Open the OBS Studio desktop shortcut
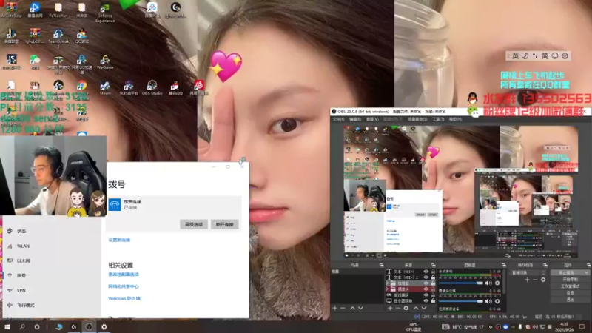 tap(152, 88)
